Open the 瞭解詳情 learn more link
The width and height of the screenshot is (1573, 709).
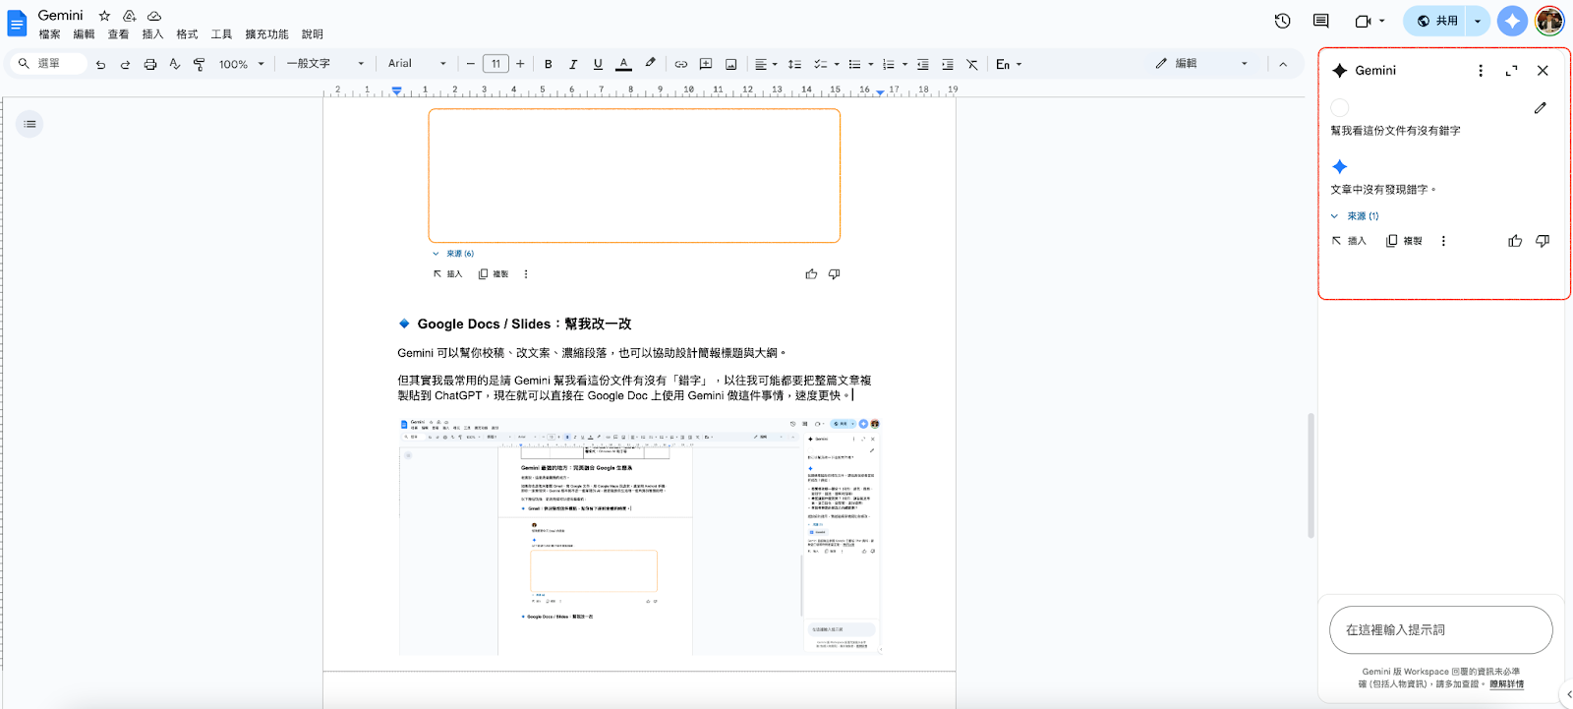1506,684
